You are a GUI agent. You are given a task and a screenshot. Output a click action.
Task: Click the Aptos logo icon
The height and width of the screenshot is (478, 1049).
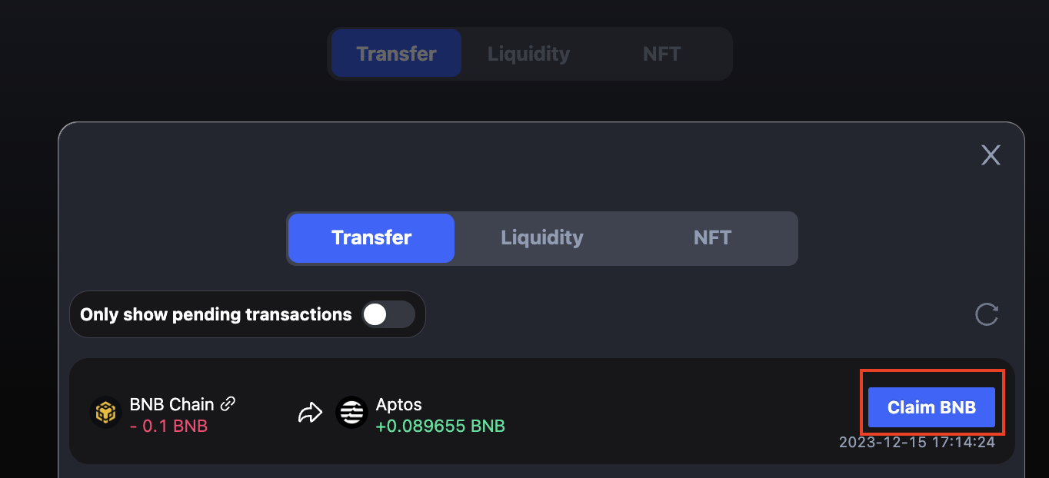(x=352, y=413)
